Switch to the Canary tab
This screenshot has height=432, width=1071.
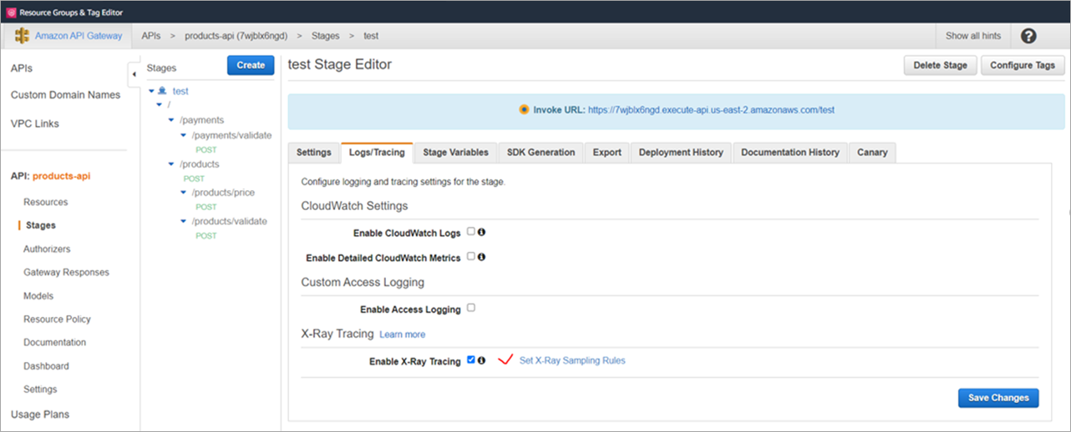[x=872, y=153]
